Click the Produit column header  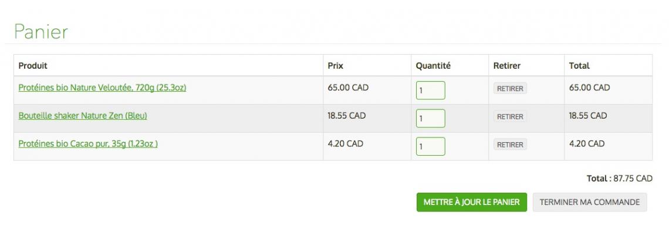click(x=33, y=66)
